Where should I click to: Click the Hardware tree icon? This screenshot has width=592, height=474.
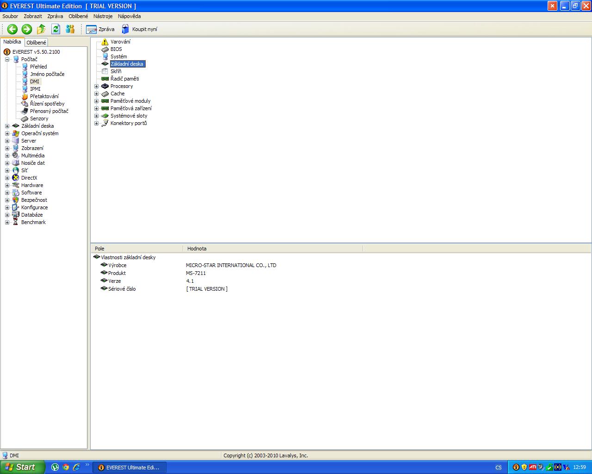click(16, 185)
